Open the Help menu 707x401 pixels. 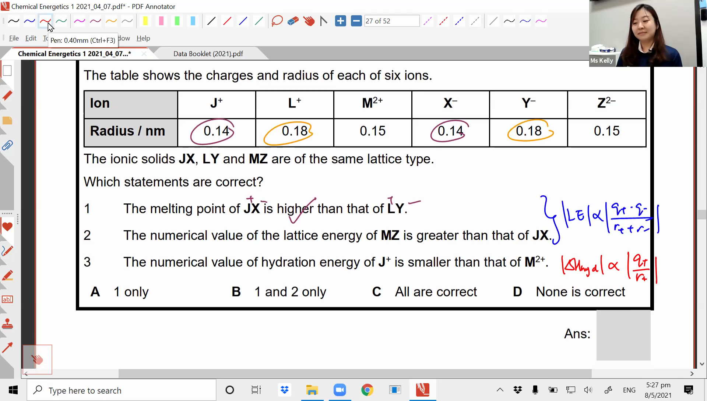tap(143, 38)
